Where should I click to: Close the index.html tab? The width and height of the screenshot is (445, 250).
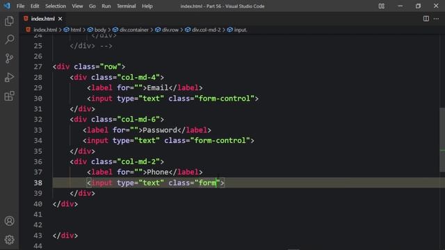[x=60, y=19]
